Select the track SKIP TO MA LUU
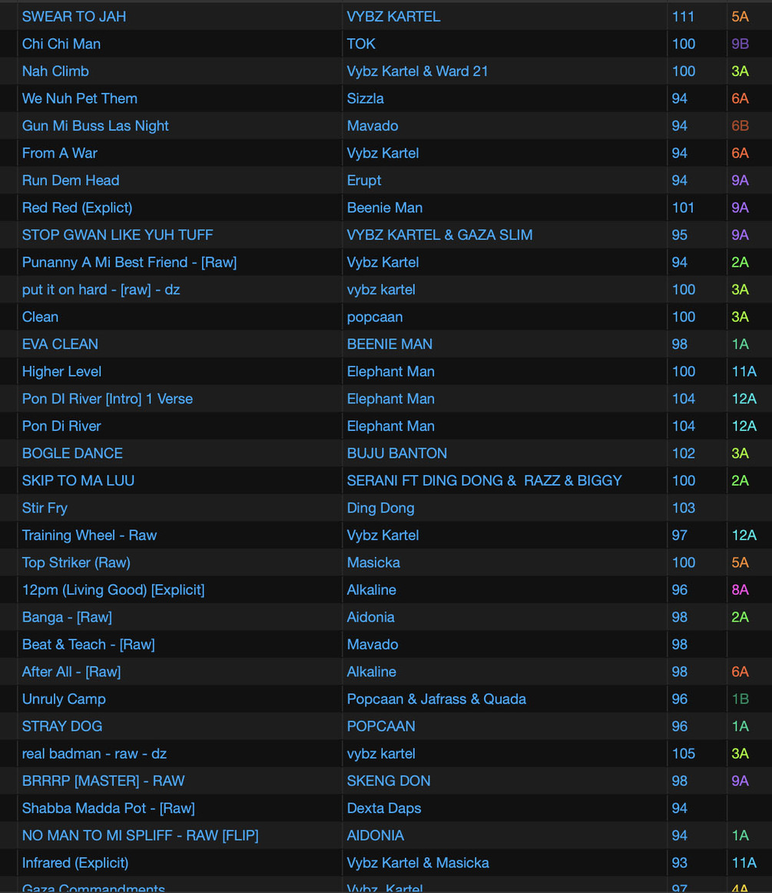This screenshot has width=772, height=893. [78, 480]
